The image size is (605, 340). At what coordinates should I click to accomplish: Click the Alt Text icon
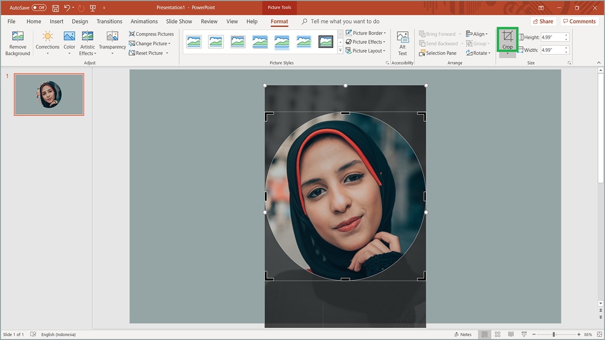[403, 38]
